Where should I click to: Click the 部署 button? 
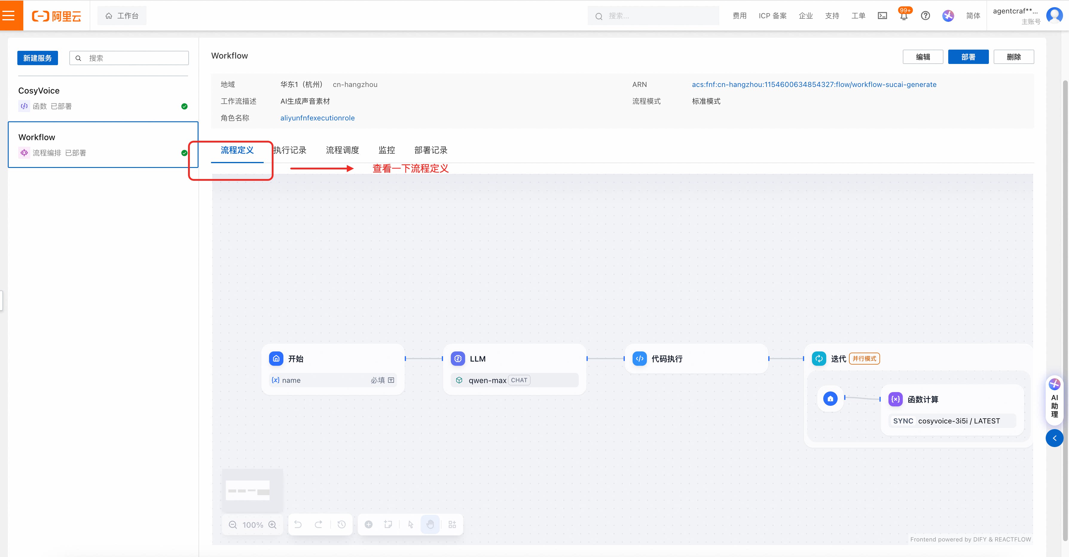(968, 57)
